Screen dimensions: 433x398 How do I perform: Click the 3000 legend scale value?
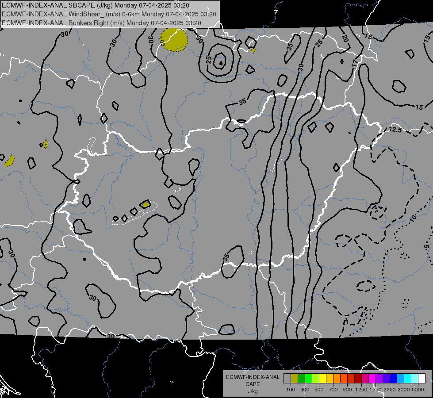(x=404, y=390)
